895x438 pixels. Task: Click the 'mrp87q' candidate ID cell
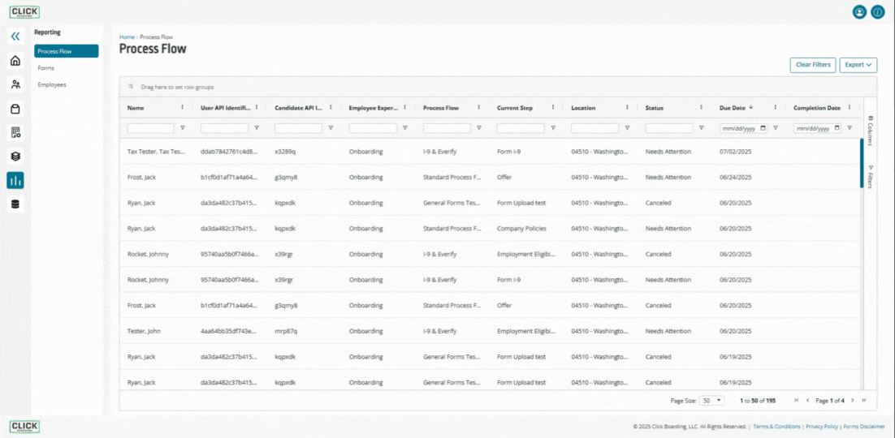tap(285, 332)
